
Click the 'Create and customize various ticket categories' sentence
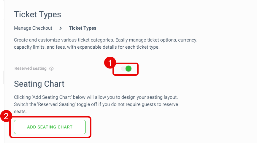(x=64, y=40)
